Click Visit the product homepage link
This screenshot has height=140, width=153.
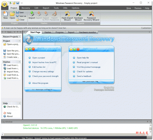[89, 67]
